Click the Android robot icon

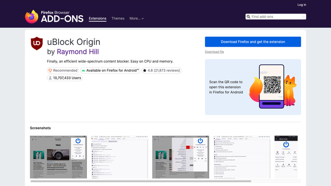point(83,70)
